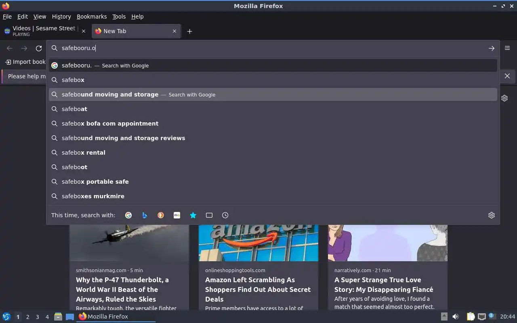Select 'safebox bofa com appointment' suggestion
The height and width of the screenshot is (323, 517).
[273, 124]
